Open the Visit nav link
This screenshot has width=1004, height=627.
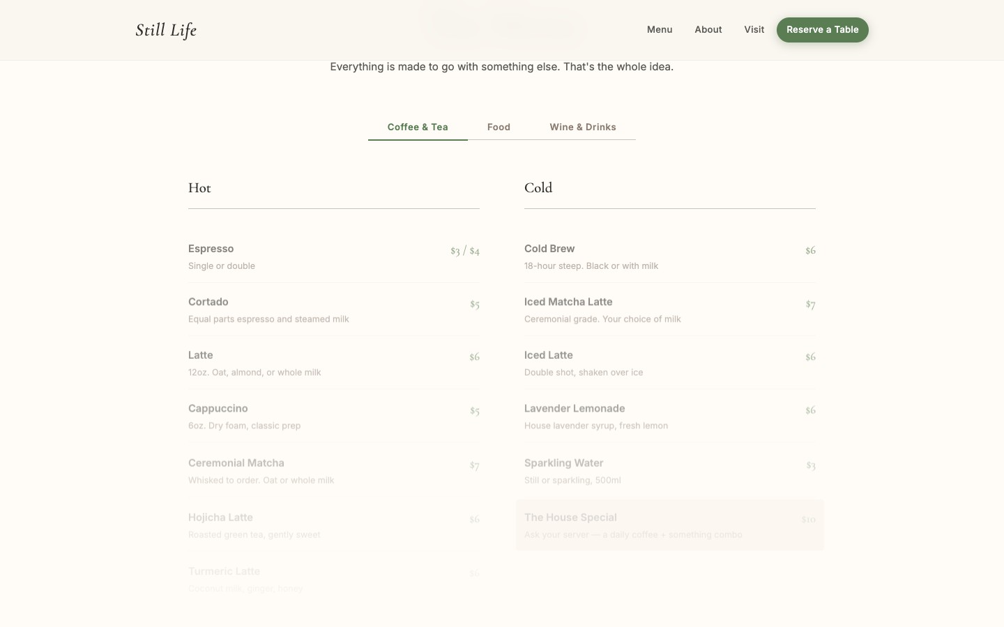[754, 29]
